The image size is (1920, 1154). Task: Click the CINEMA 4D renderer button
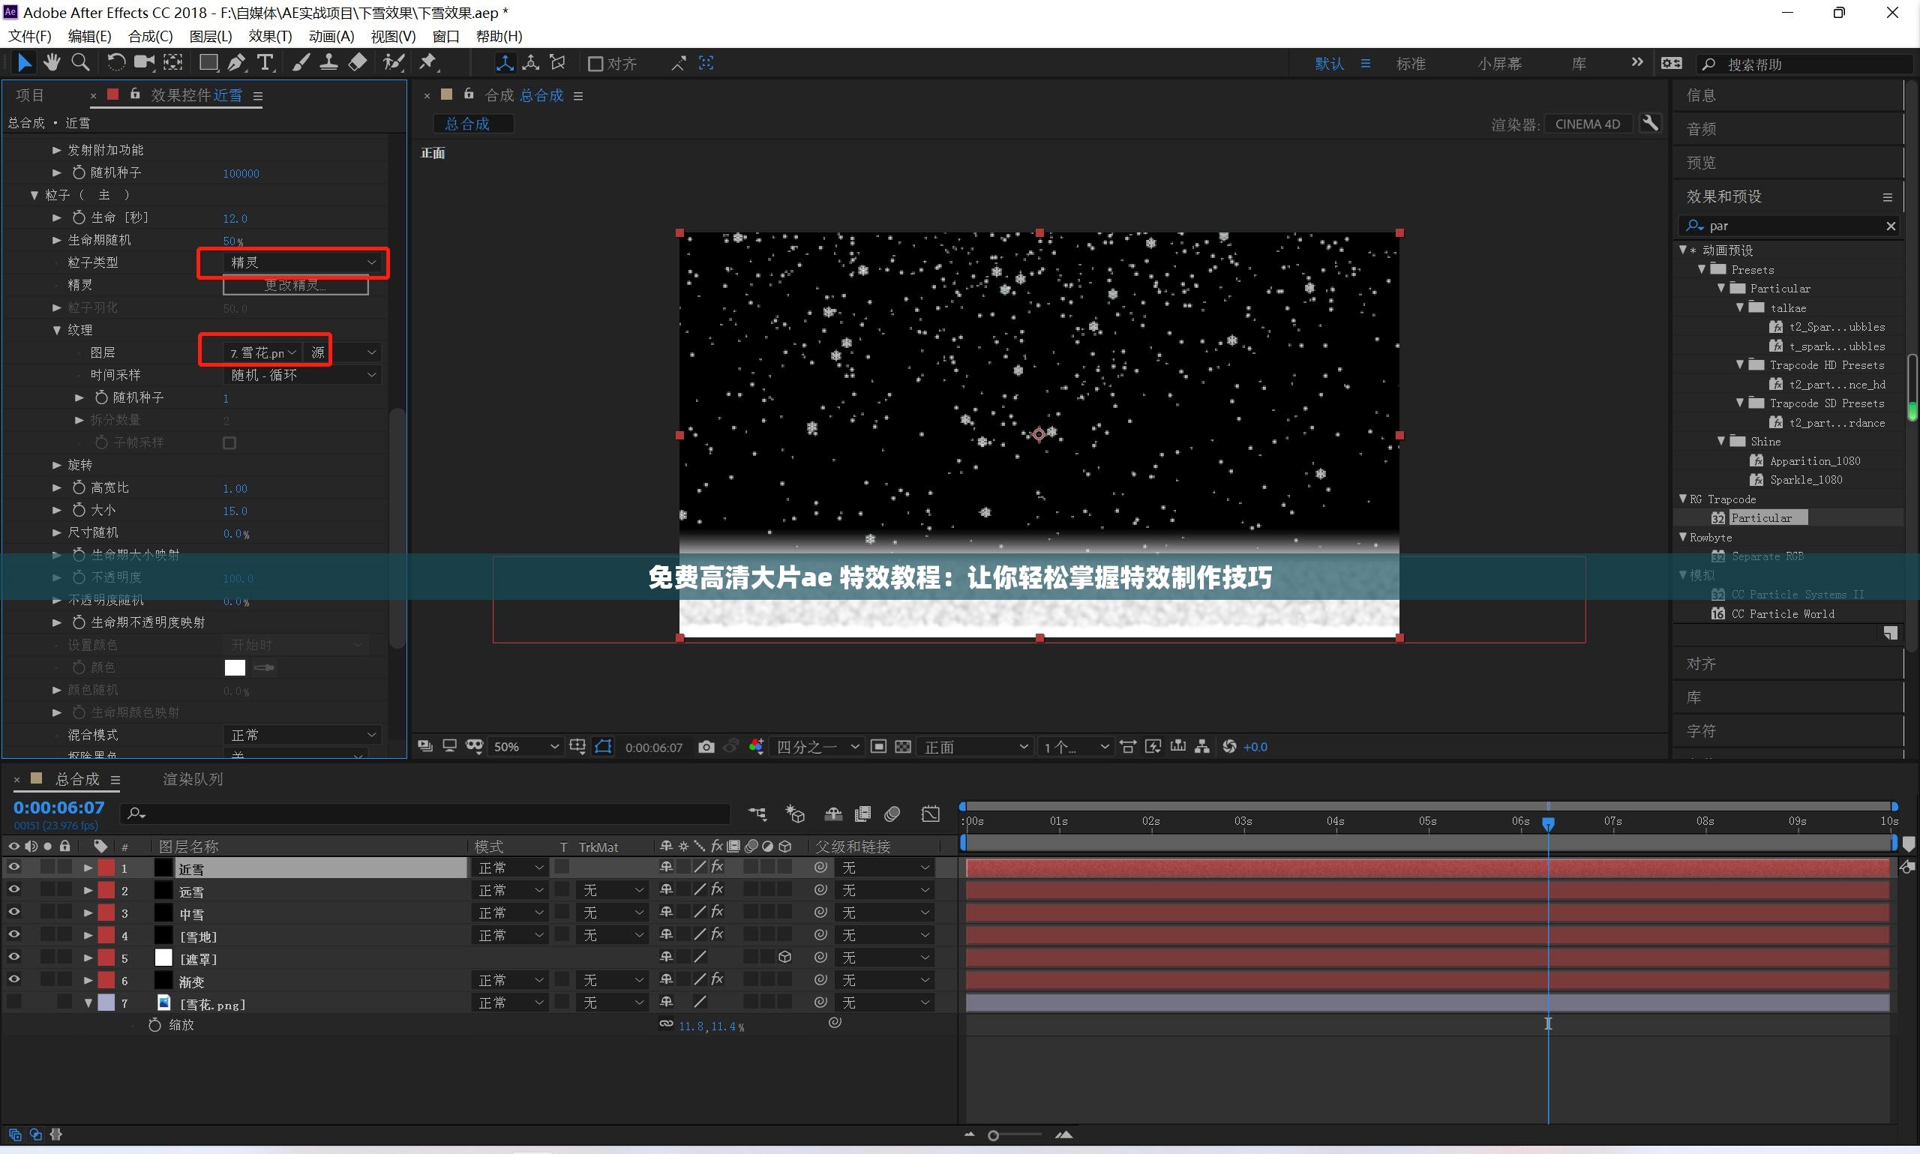tap(1587, 124)
